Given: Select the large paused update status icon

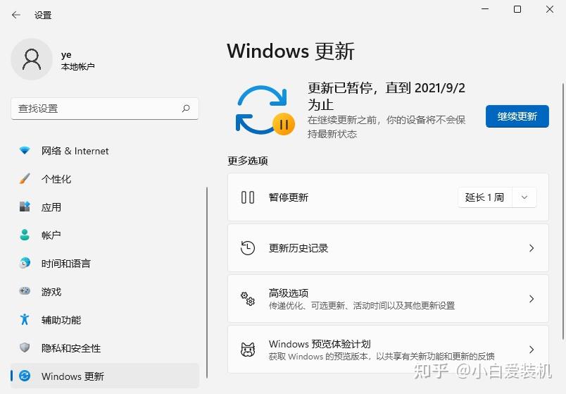Looking at the screenshot, I should (x=265, y=111).
